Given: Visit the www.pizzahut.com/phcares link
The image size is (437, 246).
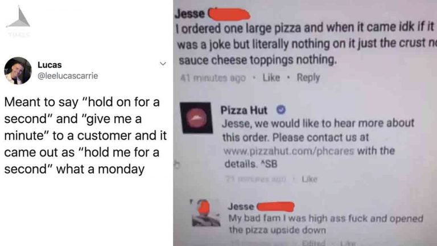Looking at the screenshot, I should (288, 151).
